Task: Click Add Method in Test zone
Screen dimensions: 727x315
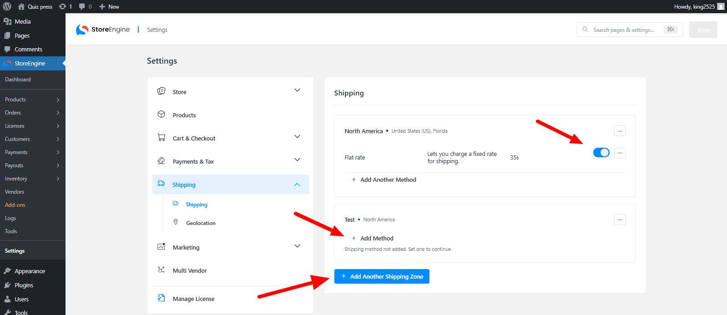Action: [373, 239]
